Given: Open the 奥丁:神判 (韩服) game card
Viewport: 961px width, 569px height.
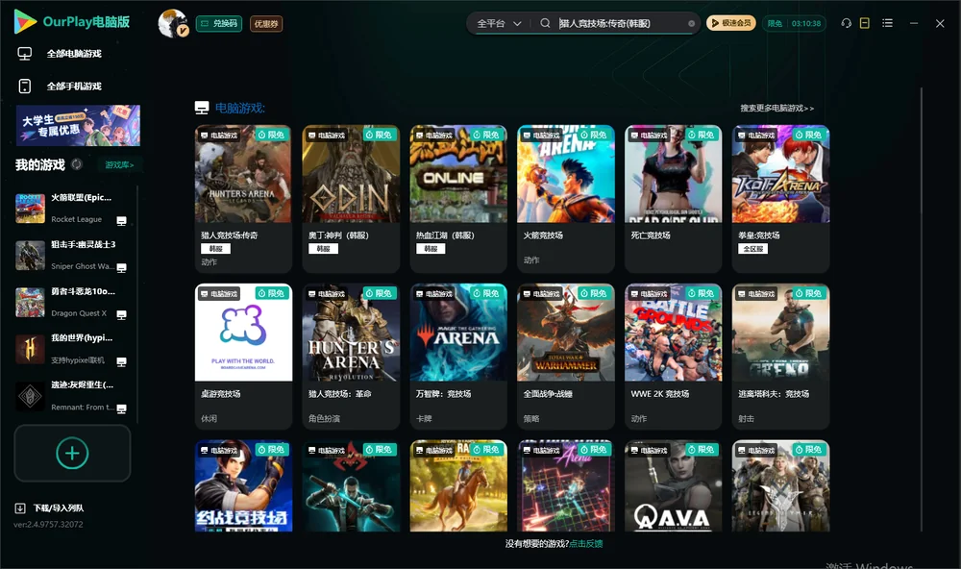Looking at the screenshot, I should point(351,198).
